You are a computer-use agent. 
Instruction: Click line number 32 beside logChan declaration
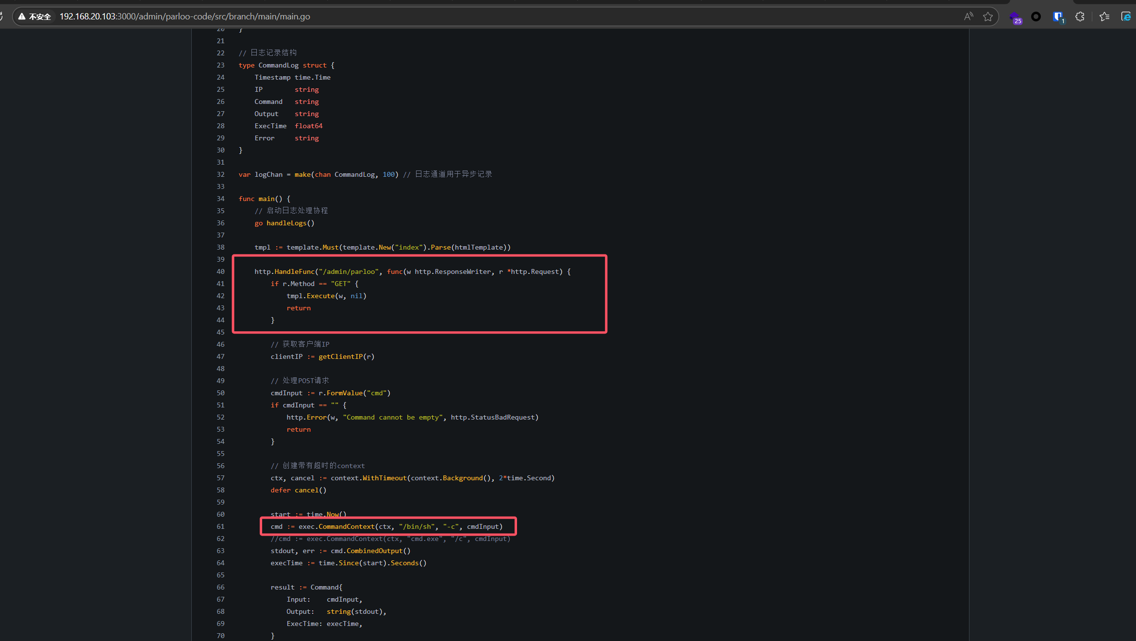pyautogui.click(x=220, y=174)
